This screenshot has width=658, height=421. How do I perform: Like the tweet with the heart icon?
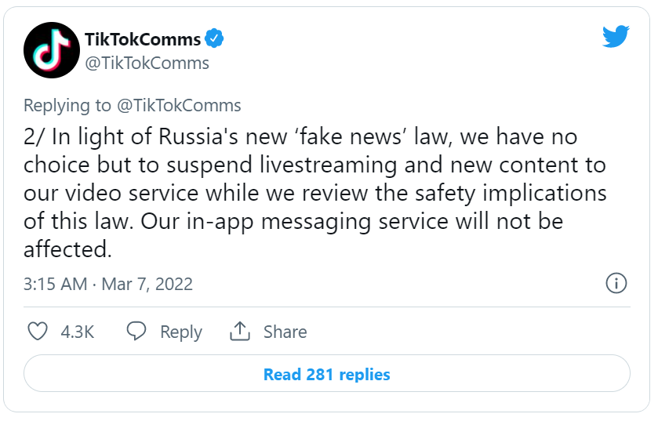click(x=38, y=332)
